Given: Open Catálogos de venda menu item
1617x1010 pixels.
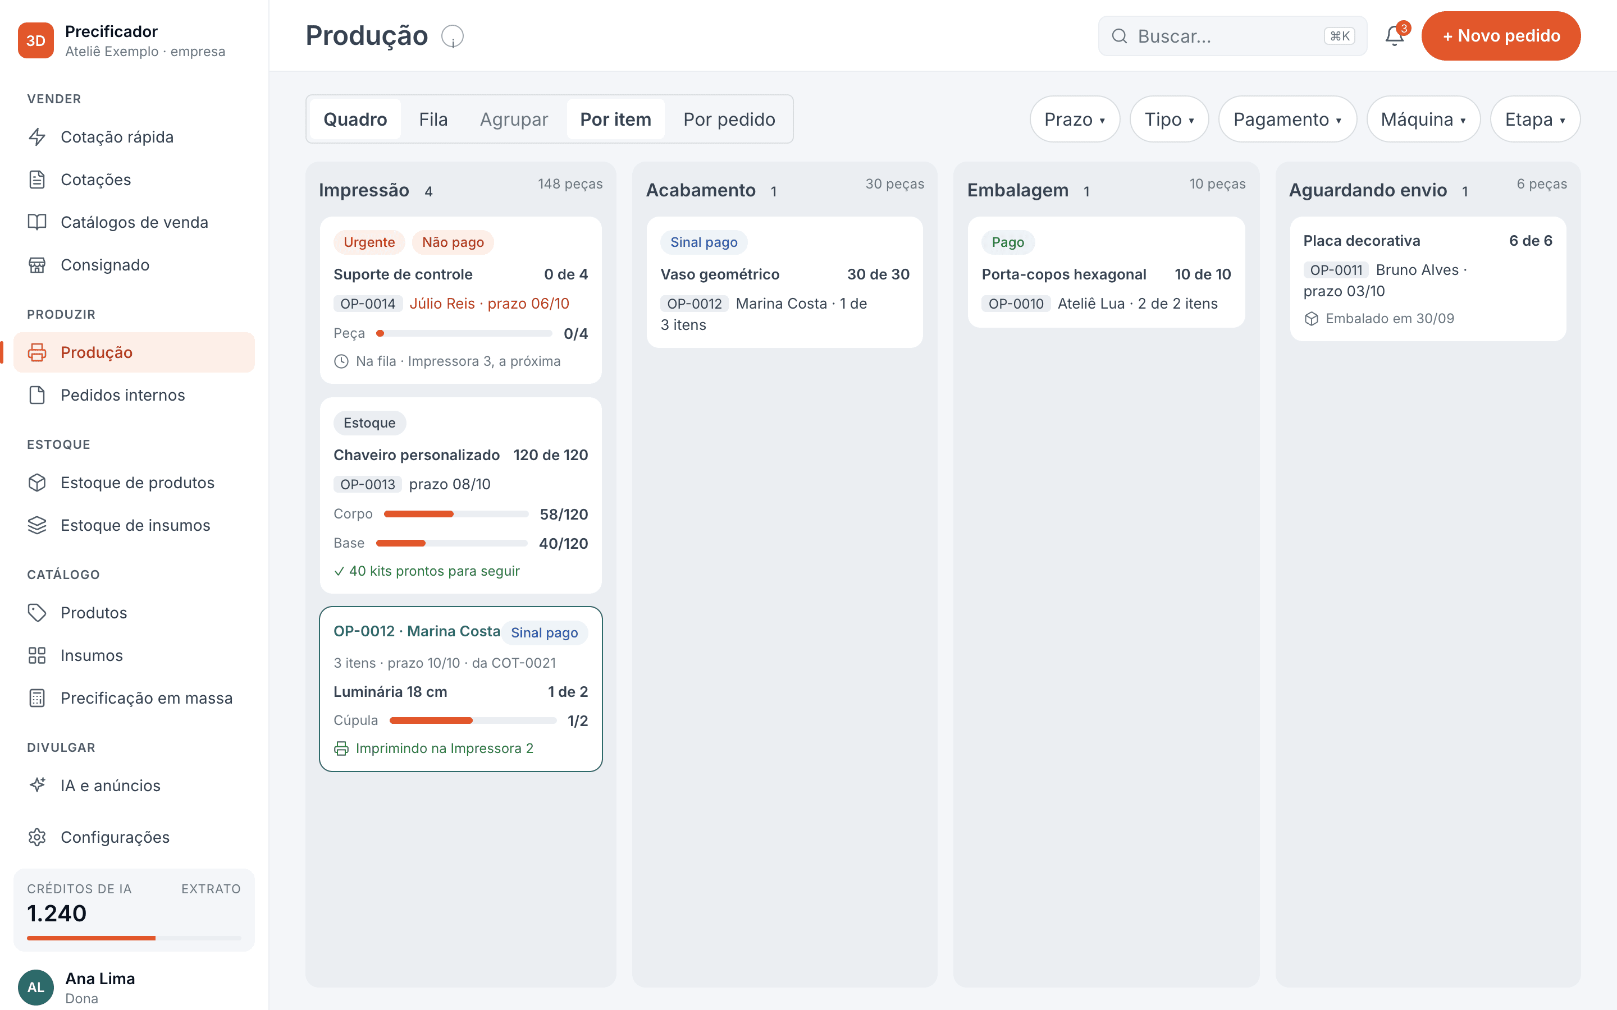Looking at the screenshot, I should point(134,222).
